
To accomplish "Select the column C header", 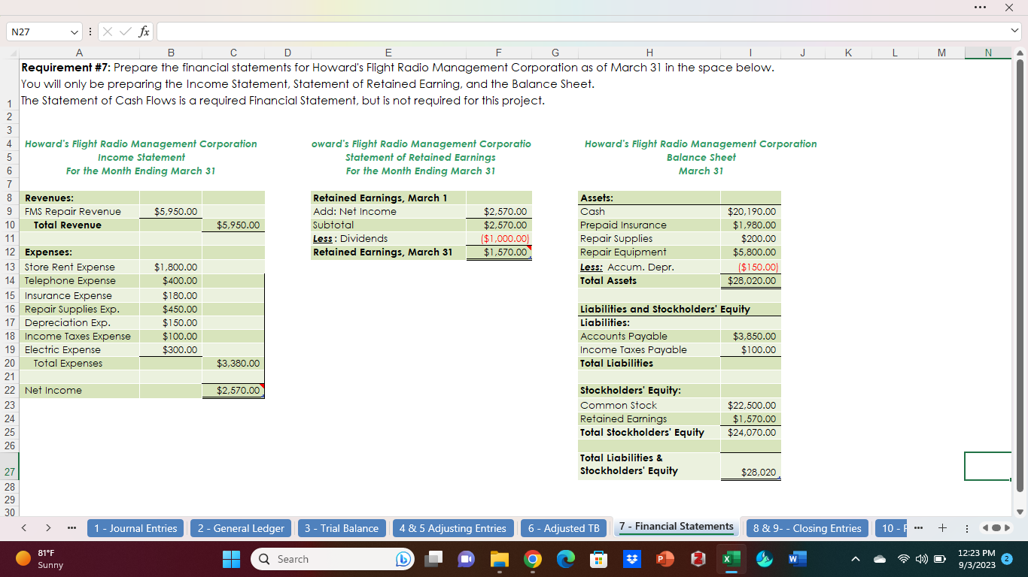I will [x=233, y=53].
